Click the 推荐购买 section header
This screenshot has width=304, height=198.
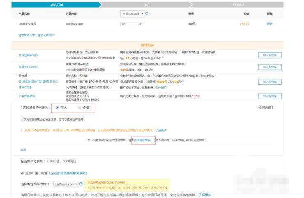pos(147,45)
